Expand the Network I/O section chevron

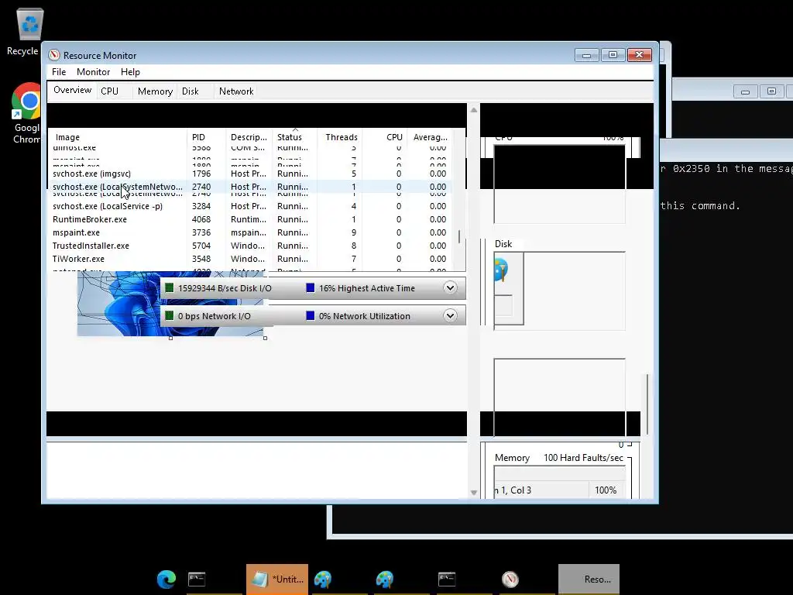(x=450, y=316)
